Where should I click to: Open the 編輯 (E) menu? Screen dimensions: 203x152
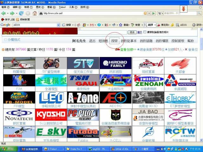[x=17, y=7]
